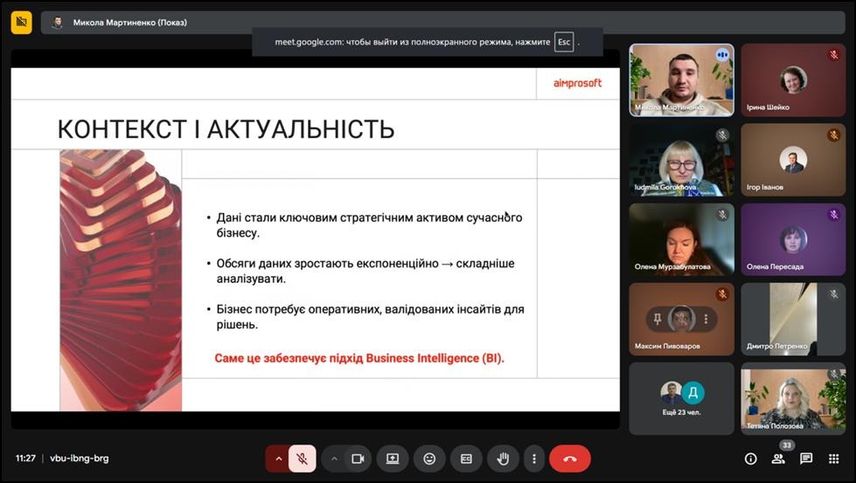Open the three-dot more options menu
Image resolution: width=856 pixels, height=483 pixels.
533,459
